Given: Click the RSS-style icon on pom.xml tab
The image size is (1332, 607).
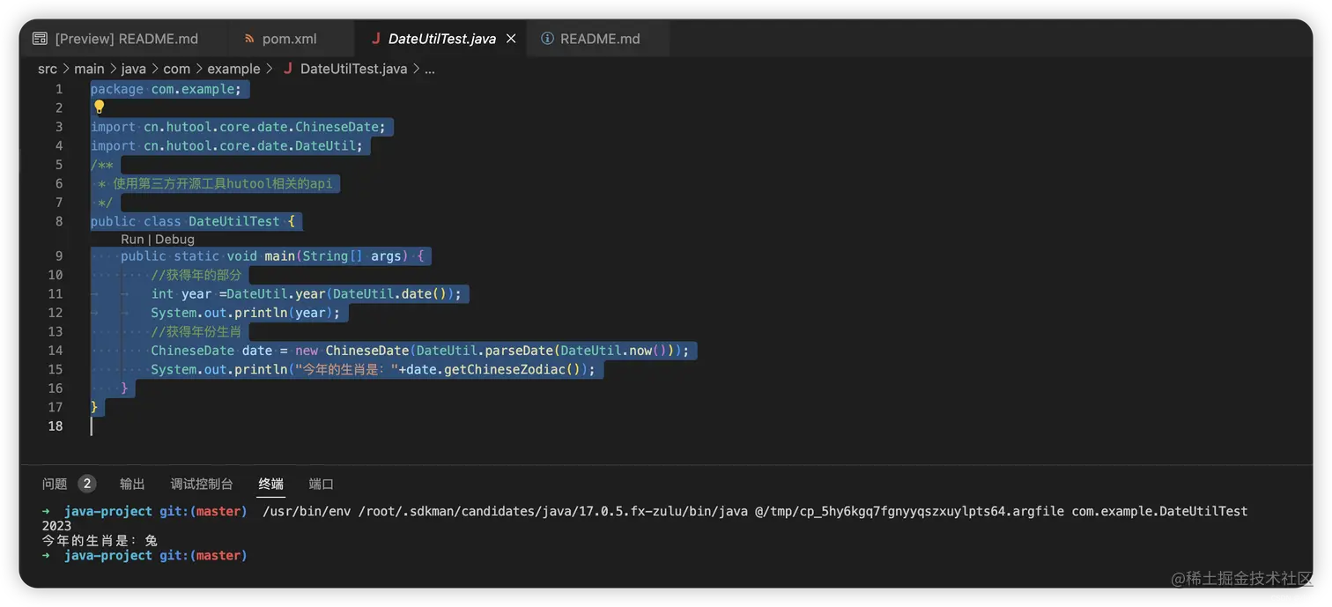Looking at the screenshot, I should [249, 39].
